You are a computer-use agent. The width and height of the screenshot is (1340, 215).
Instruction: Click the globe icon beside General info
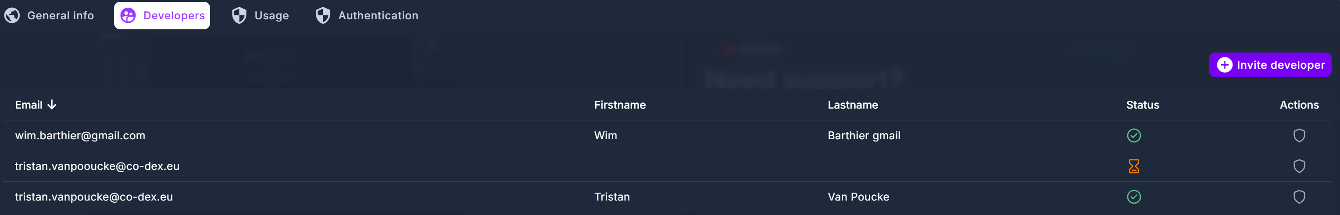12,16
